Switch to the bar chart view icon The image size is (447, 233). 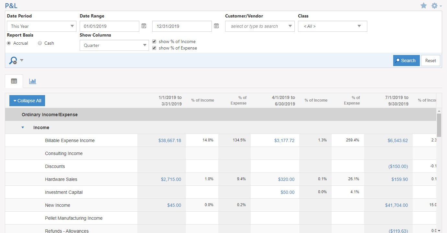(x=32, y=81)
